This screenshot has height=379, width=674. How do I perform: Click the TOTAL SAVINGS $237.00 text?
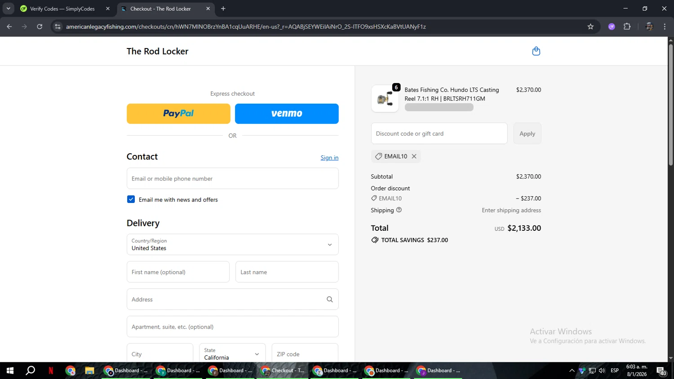[x=415, y=240]
